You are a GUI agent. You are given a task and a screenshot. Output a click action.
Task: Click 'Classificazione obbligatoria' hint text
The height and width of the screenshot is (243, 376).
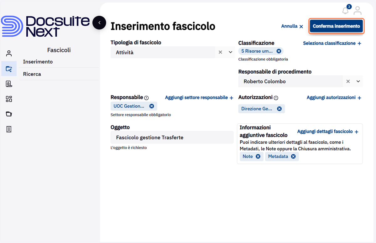263,59
